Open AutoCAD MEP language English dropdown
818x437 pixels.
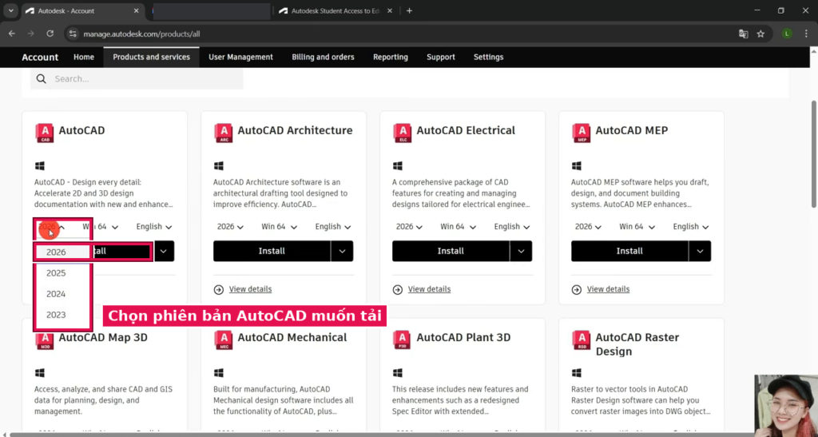[x=691, y=227]
